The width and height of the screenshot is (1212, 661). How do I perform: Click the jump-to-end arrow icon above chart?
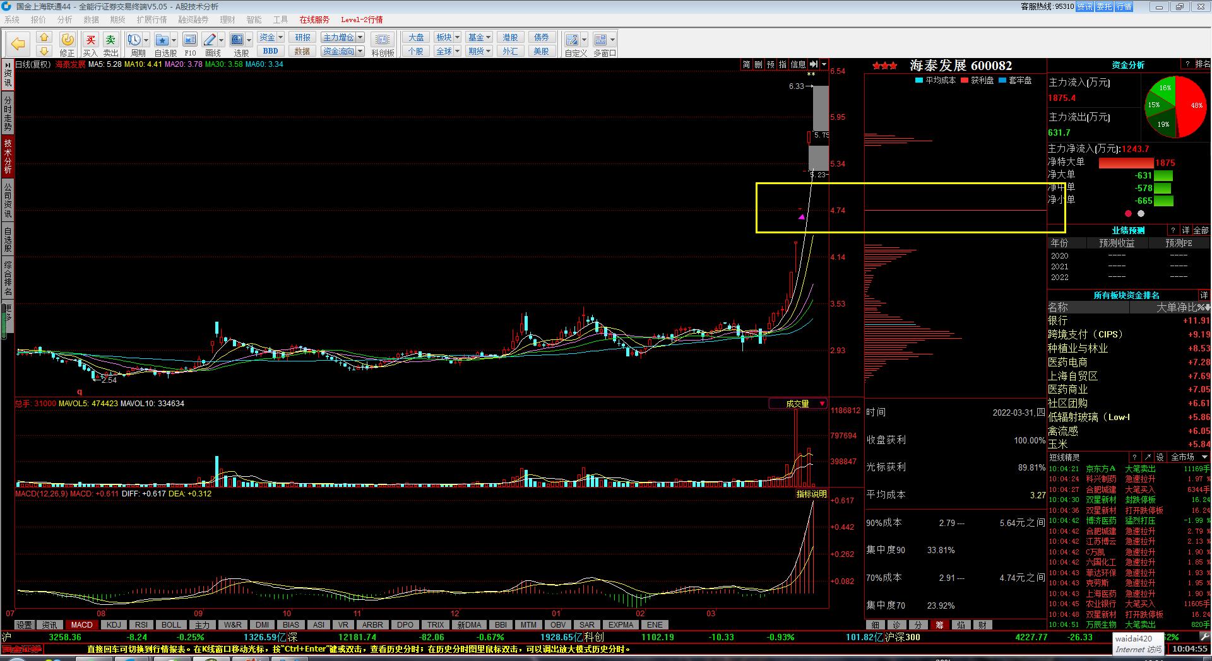(814, 64)
